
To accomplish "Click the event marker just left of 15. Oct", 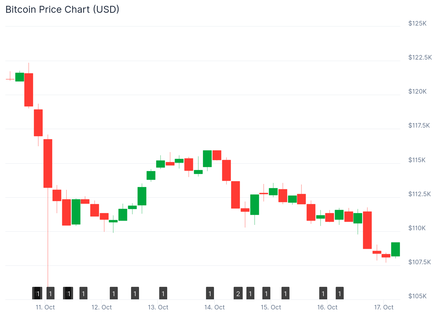I will (266, 293).
